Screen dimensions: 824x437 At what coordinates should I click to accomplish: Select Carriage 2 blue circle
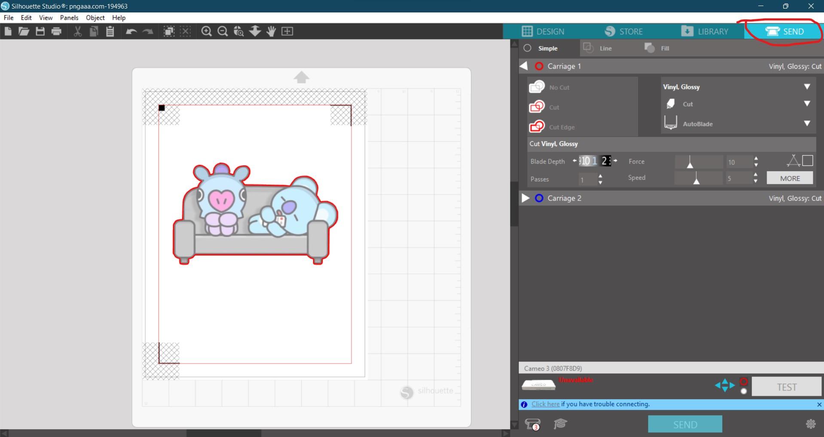click(539, 198)
